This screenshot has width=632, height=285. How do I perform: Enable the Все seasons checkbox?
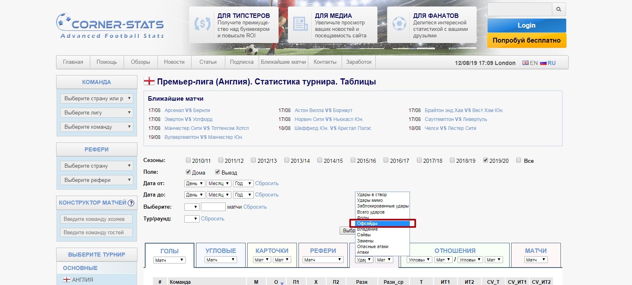[x=518, y=160]
